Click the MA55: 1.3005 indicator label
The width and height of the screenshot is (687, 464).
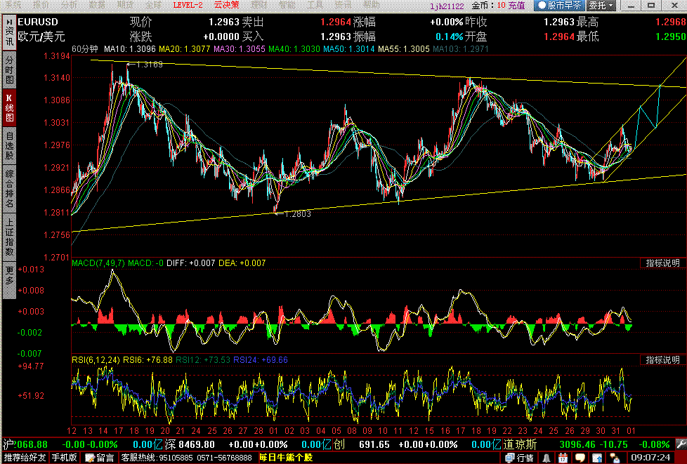404,49
